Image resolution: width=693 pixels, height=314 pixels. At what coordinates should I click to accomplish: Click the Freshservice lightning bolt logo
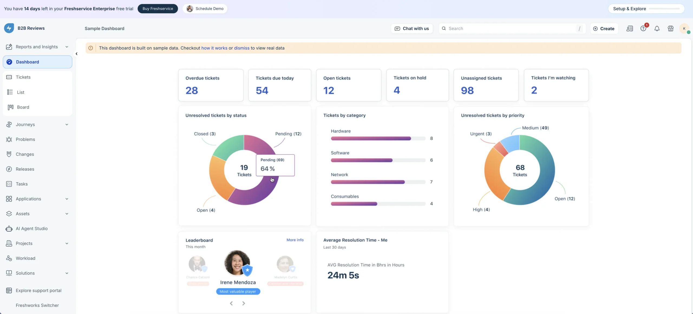pyautogui.click(x=9, y=28)
